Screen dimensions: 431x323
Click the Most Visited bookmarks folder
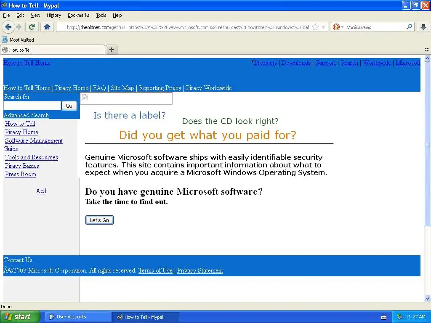coord(18,40)
